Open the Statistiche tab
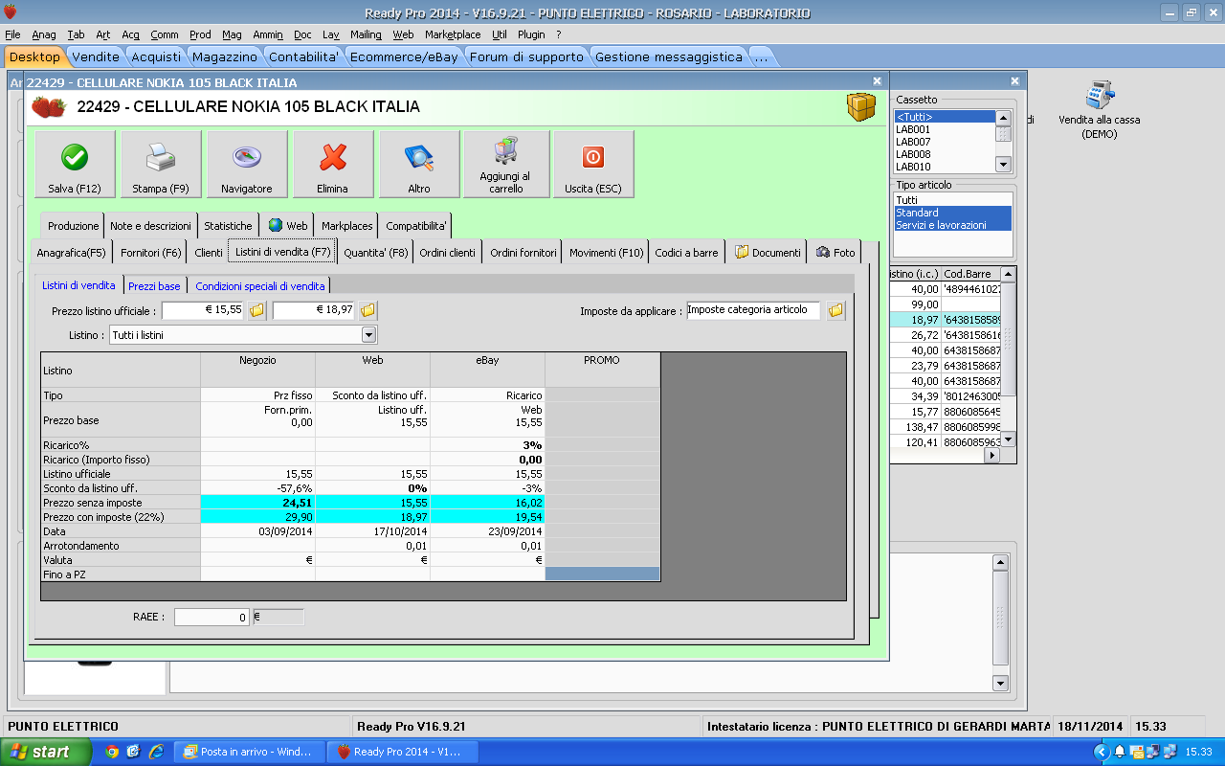 click(x=228, y=226)
